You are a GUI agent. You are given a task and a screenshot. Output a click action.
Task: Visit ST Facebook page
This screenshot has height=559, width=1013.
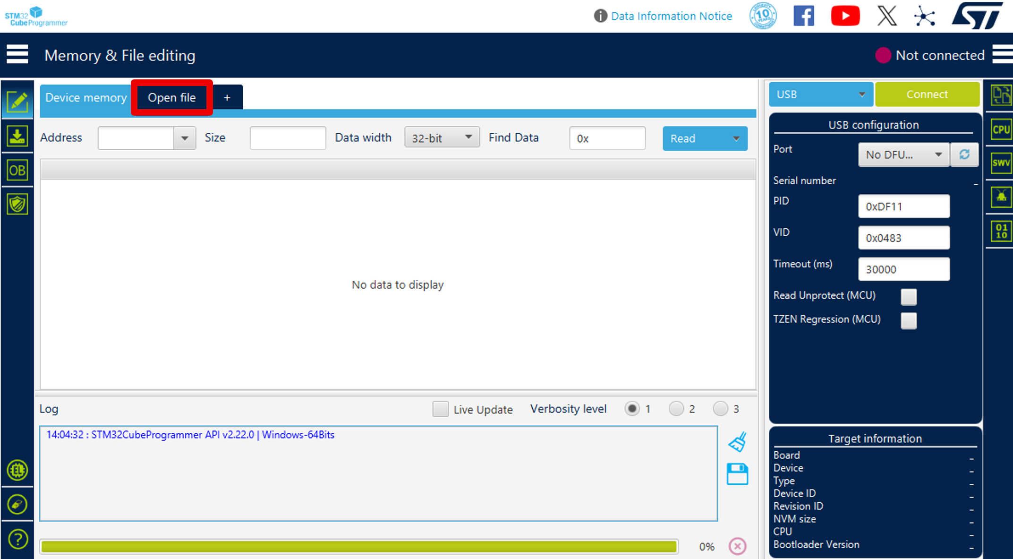tap(803, 16)
